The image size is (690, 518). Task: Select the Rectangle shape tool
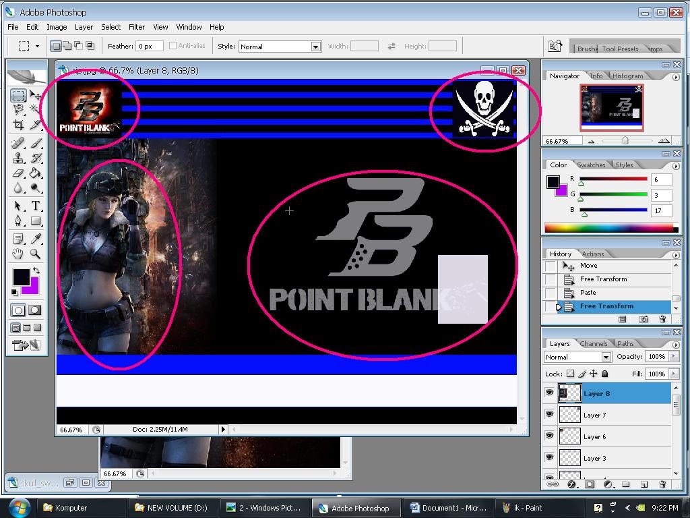pyautogui.click(x=35, y=221)
